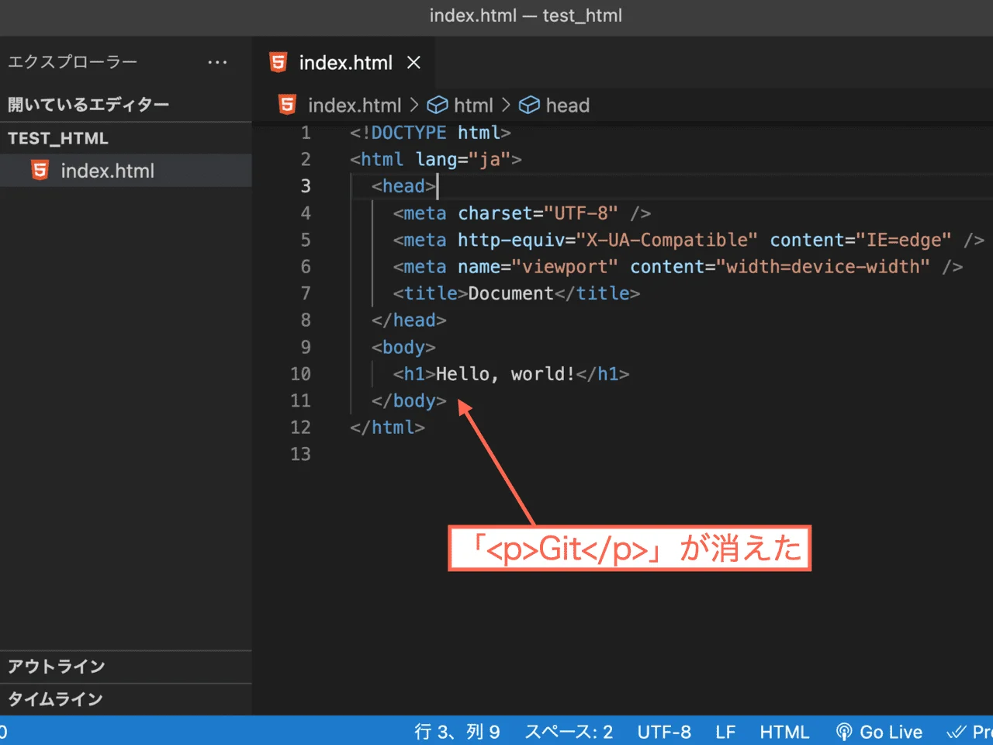Open the explorer more actions "…" icon
The image size is (993, 745).
[217, 62]
